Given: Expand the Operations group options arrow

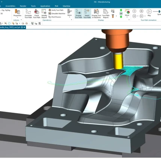Looking at the screenshot, I should (x=72, y=20).
